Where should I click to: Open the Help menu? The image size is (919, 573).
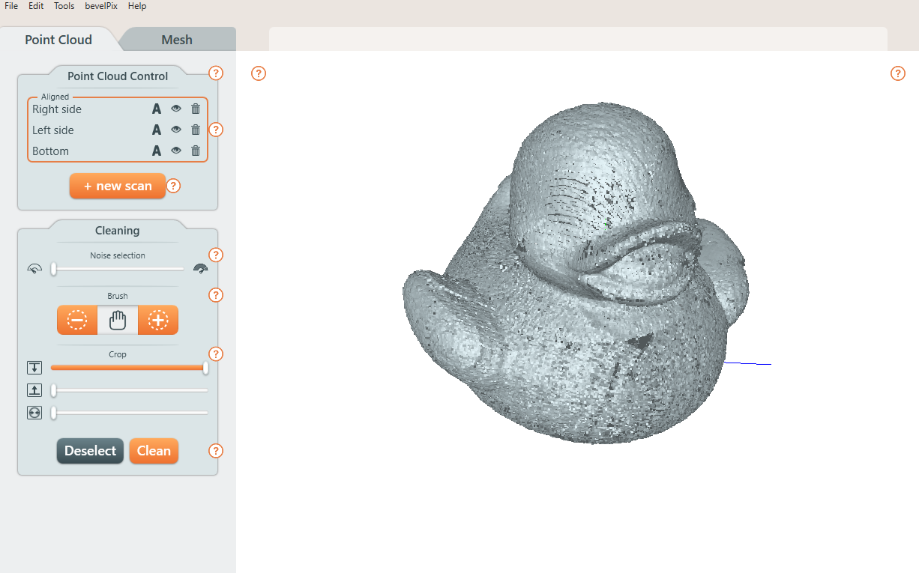click(137, 6)
